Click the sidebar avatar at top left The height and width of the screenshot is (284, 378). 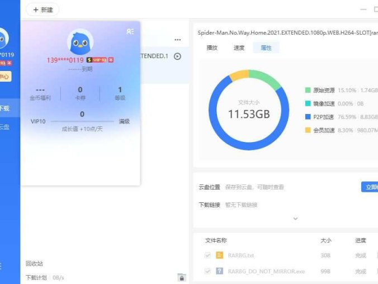coord(4,38)
